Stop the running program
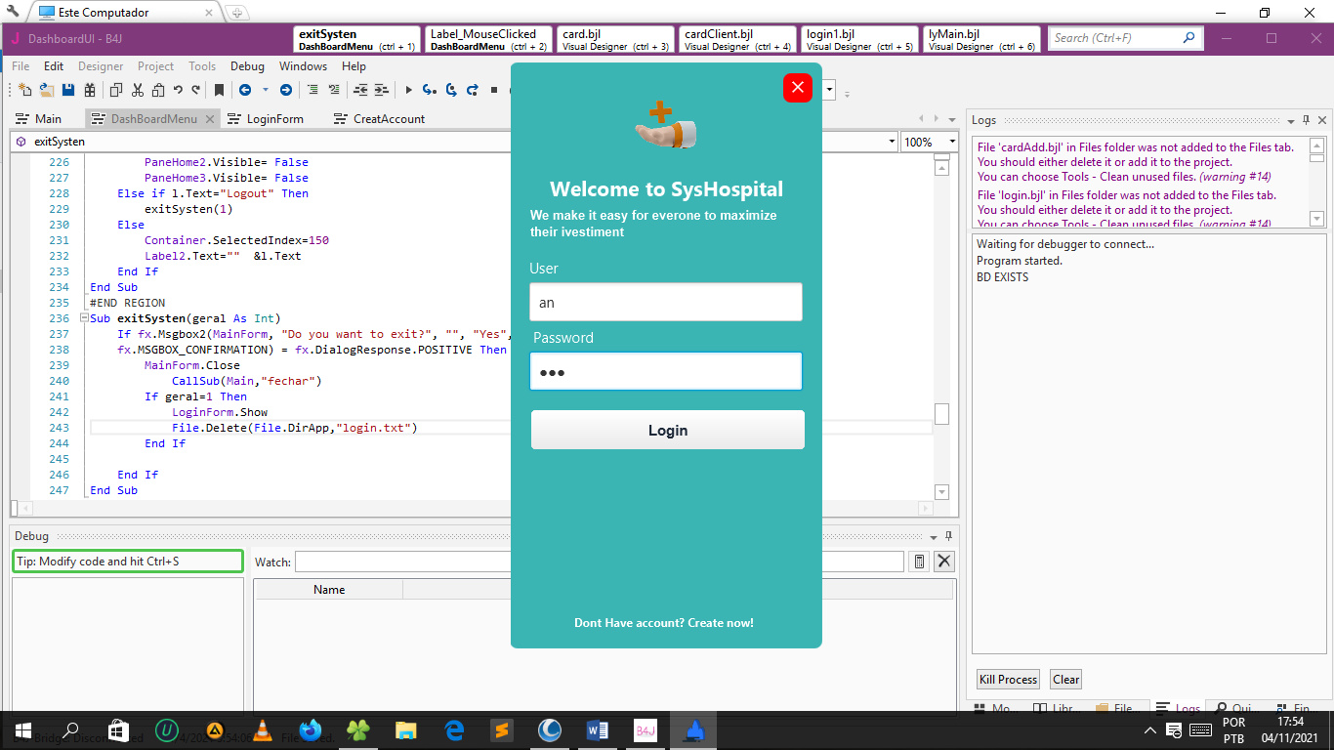Screen dimensions: 1334x750 (x=494, y=90)
